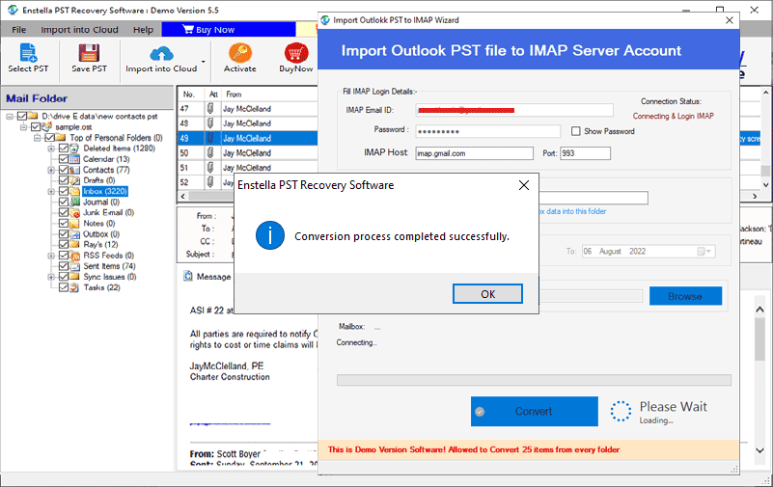
Task: Click the Message tab icon
Action: (x=188, y=276)
